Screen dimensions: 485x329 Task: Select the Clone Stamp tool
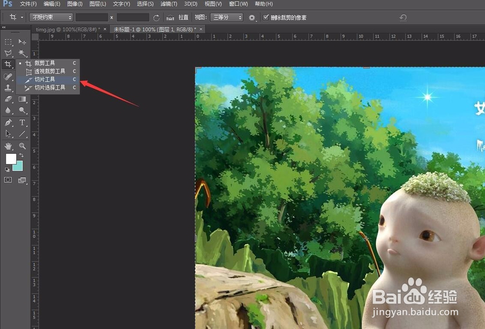pos(8,88)
